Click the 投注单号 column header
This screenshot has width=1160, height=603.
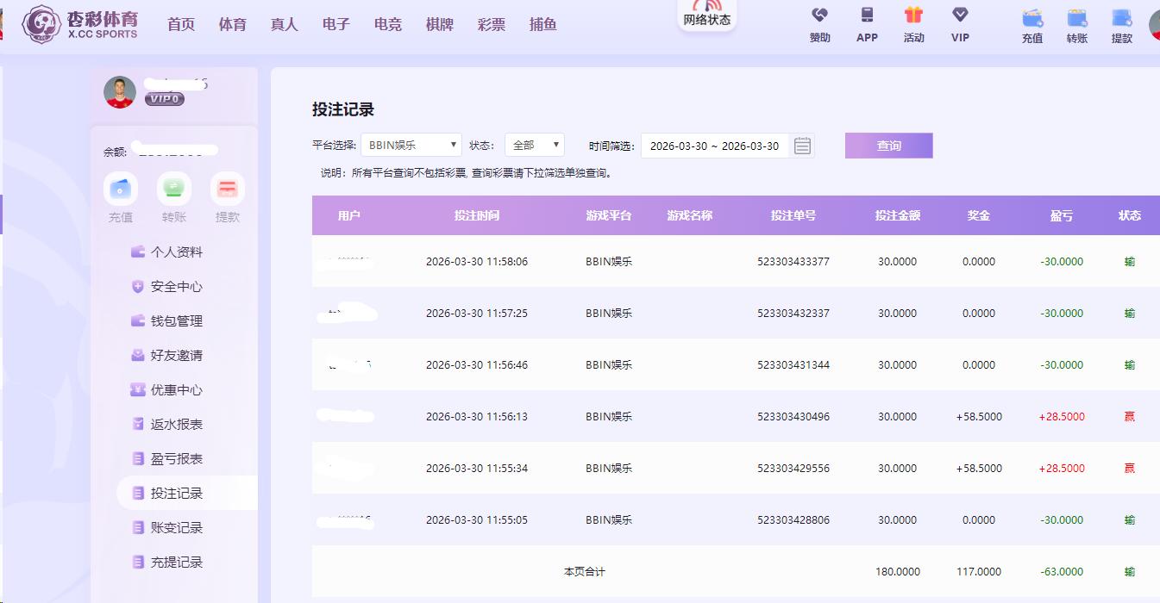click(793, 215)
